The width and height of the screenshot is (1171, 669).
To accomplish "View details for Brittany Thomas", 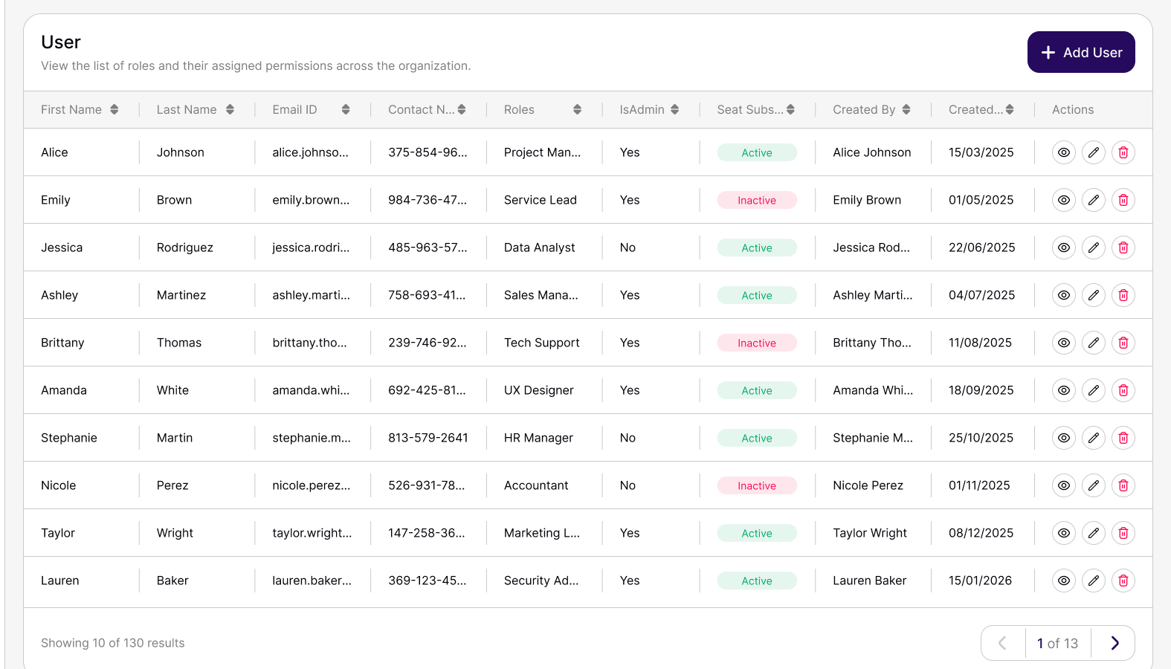I will (1064, 343).
